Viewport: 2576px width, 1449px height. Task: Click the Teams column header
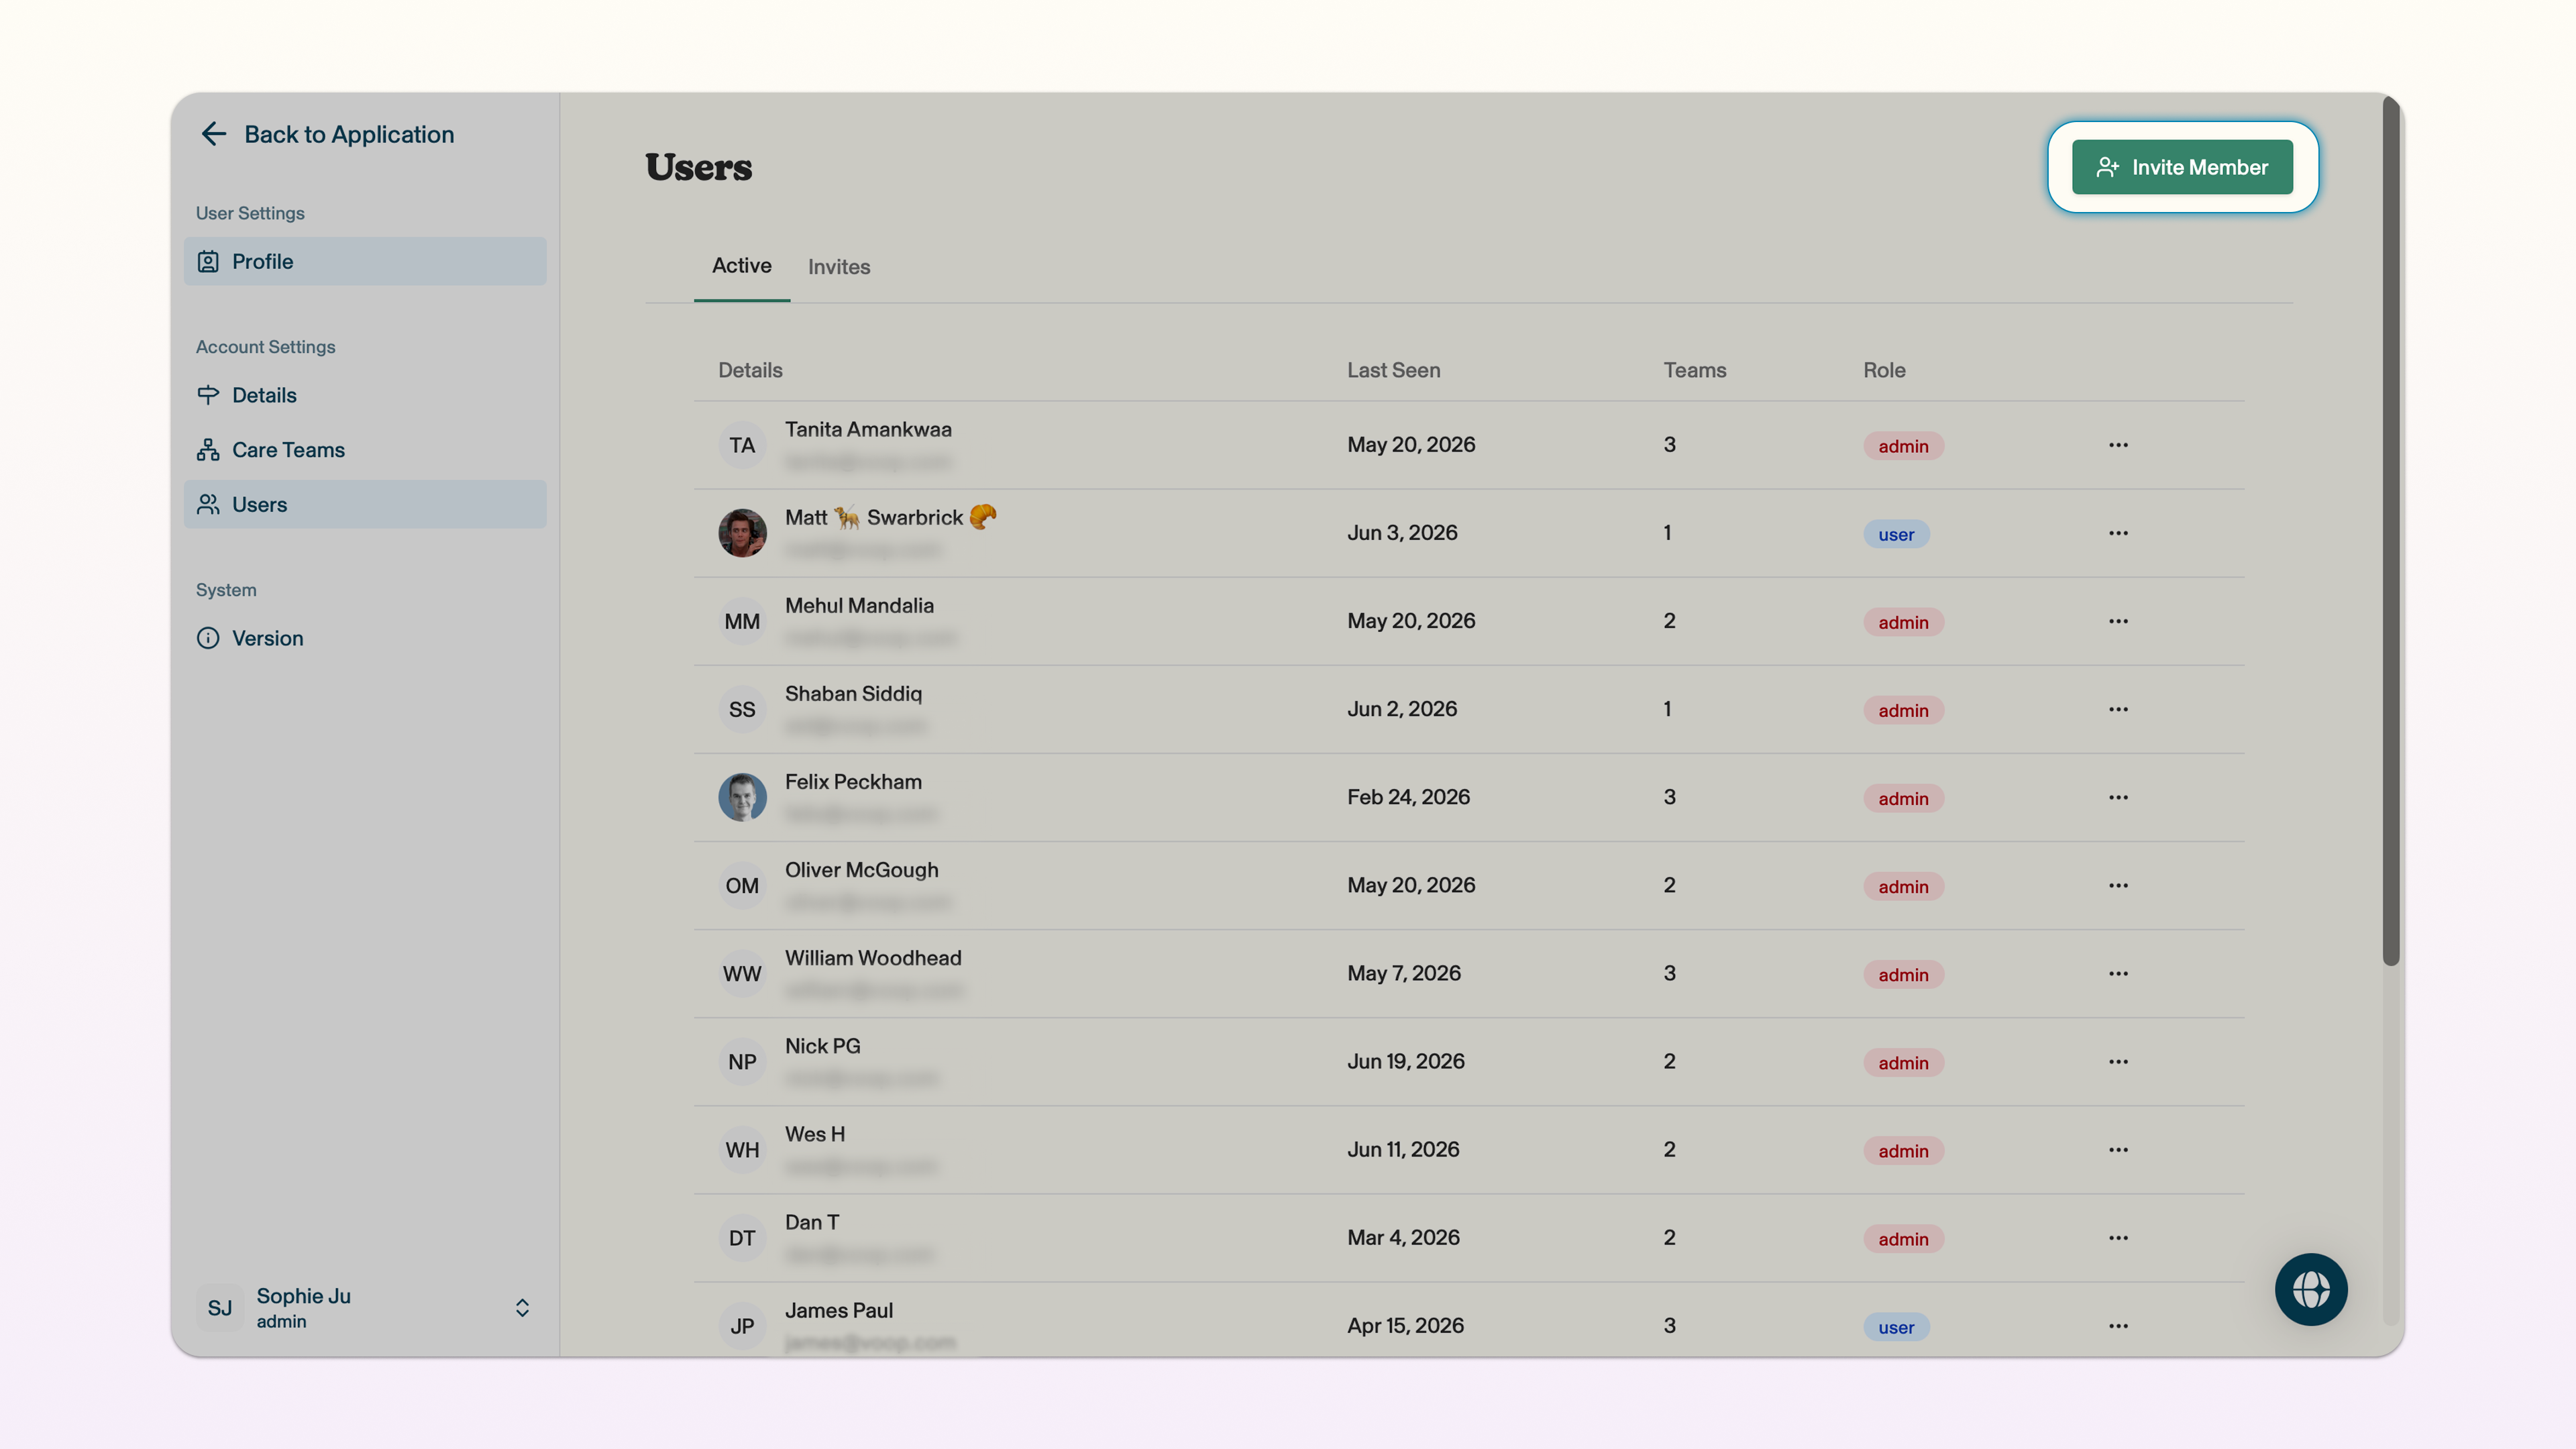[x=1694, y=370]
